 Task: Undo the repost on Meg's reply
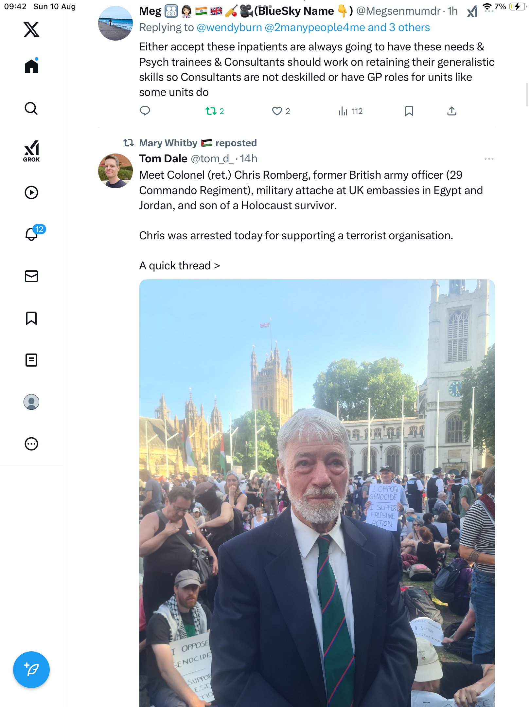pos(211,111)
